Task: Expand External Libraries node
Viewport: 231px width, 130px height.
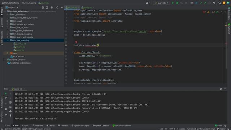Action: click(5, 60)
